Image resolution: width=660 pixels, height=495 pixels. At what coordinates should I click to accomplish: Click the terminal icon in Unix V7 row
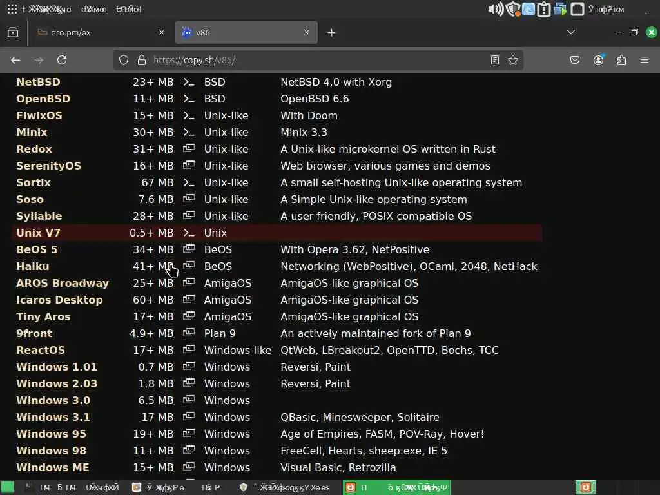click(x=189, y=233)
